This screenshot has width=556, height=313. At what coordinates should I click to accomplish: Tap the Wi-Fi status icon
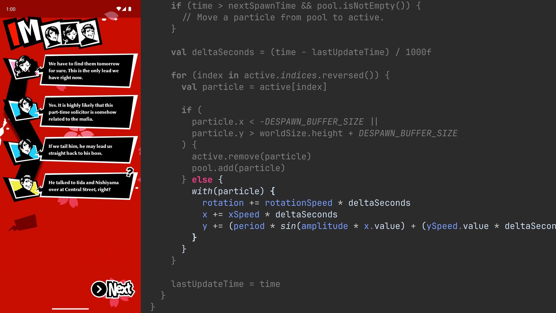point(119,9)
